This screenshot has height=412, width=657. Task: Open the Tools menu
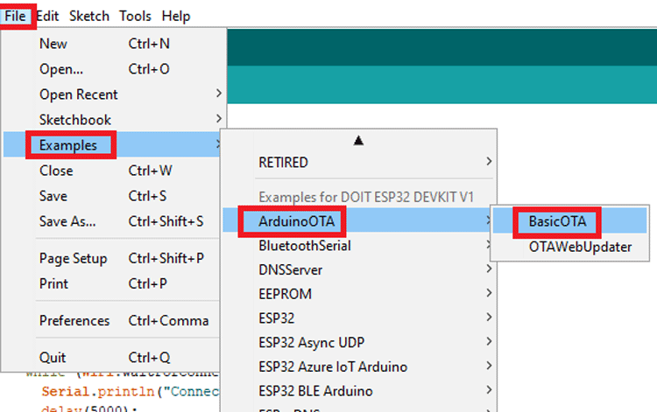tap(135, 17)
